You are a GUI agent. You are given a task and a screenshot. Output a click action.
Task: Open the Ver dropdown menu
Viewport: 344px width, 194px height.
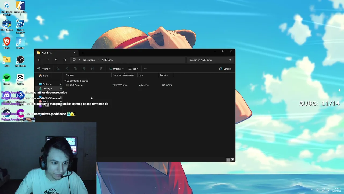tap(133, 69)
